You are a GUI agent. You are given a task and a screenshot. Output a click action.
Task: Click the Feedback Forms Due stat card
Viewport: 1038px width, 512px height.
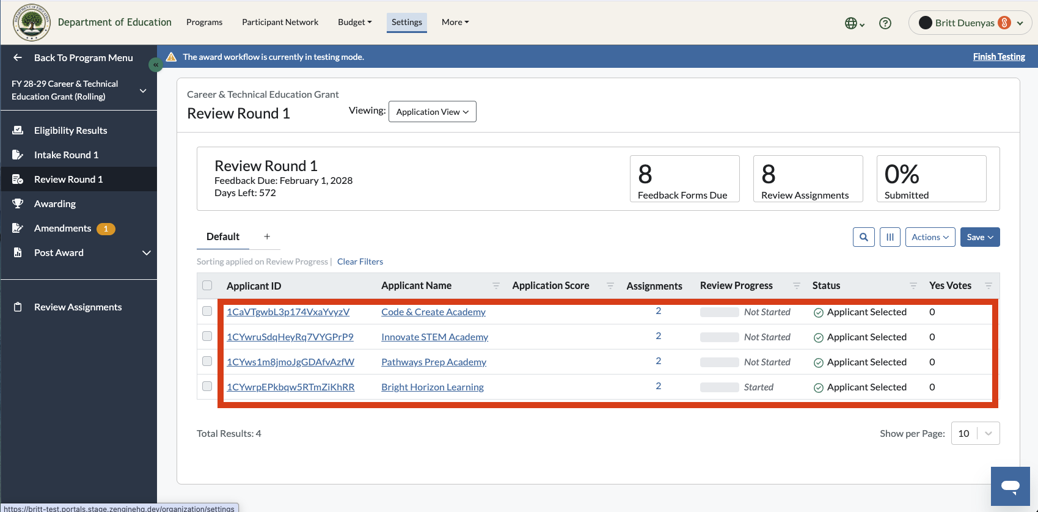pos(685,178)
